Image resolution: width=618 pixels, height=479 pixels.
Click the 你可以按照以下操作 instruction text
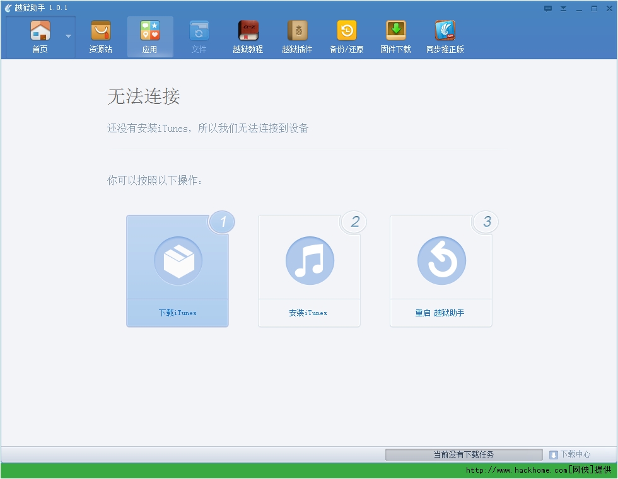154,180
